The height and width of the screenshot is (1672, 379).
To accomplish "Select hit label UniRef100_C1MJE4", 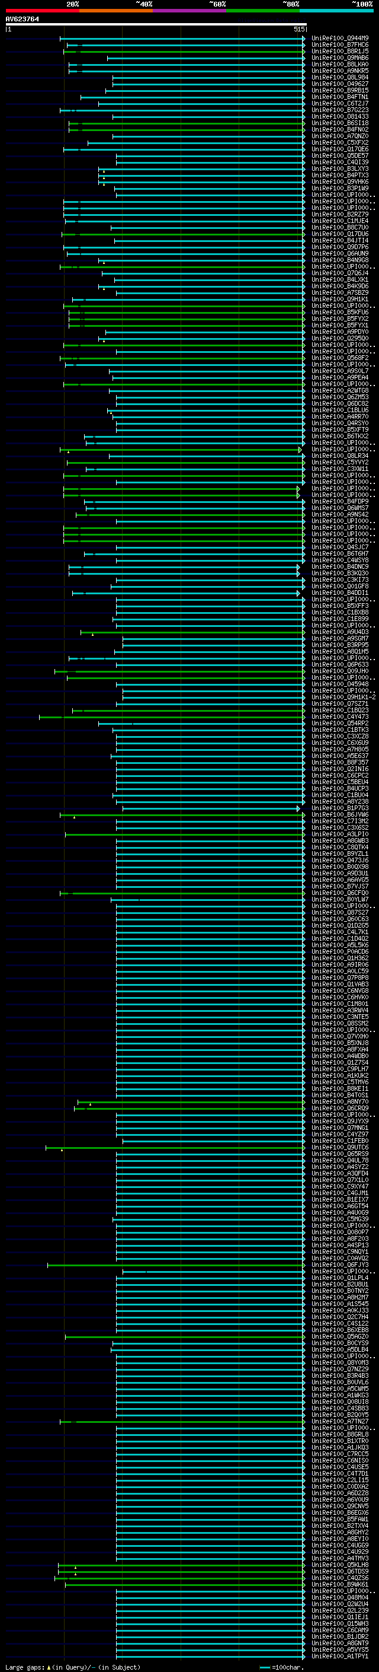I will coord(340,221).
